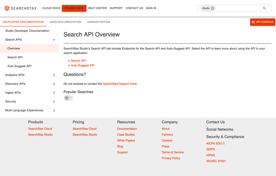Expand the Analytics APIs section
Viewport: 276px width, 176px height.
54,75
